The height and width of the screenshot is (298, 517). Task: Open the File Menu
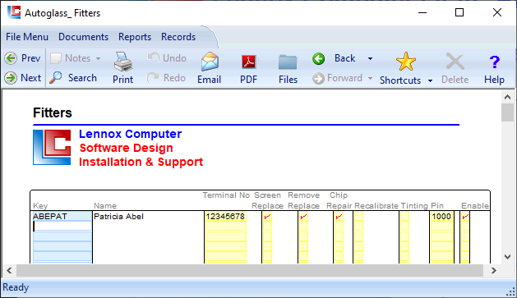27,37
